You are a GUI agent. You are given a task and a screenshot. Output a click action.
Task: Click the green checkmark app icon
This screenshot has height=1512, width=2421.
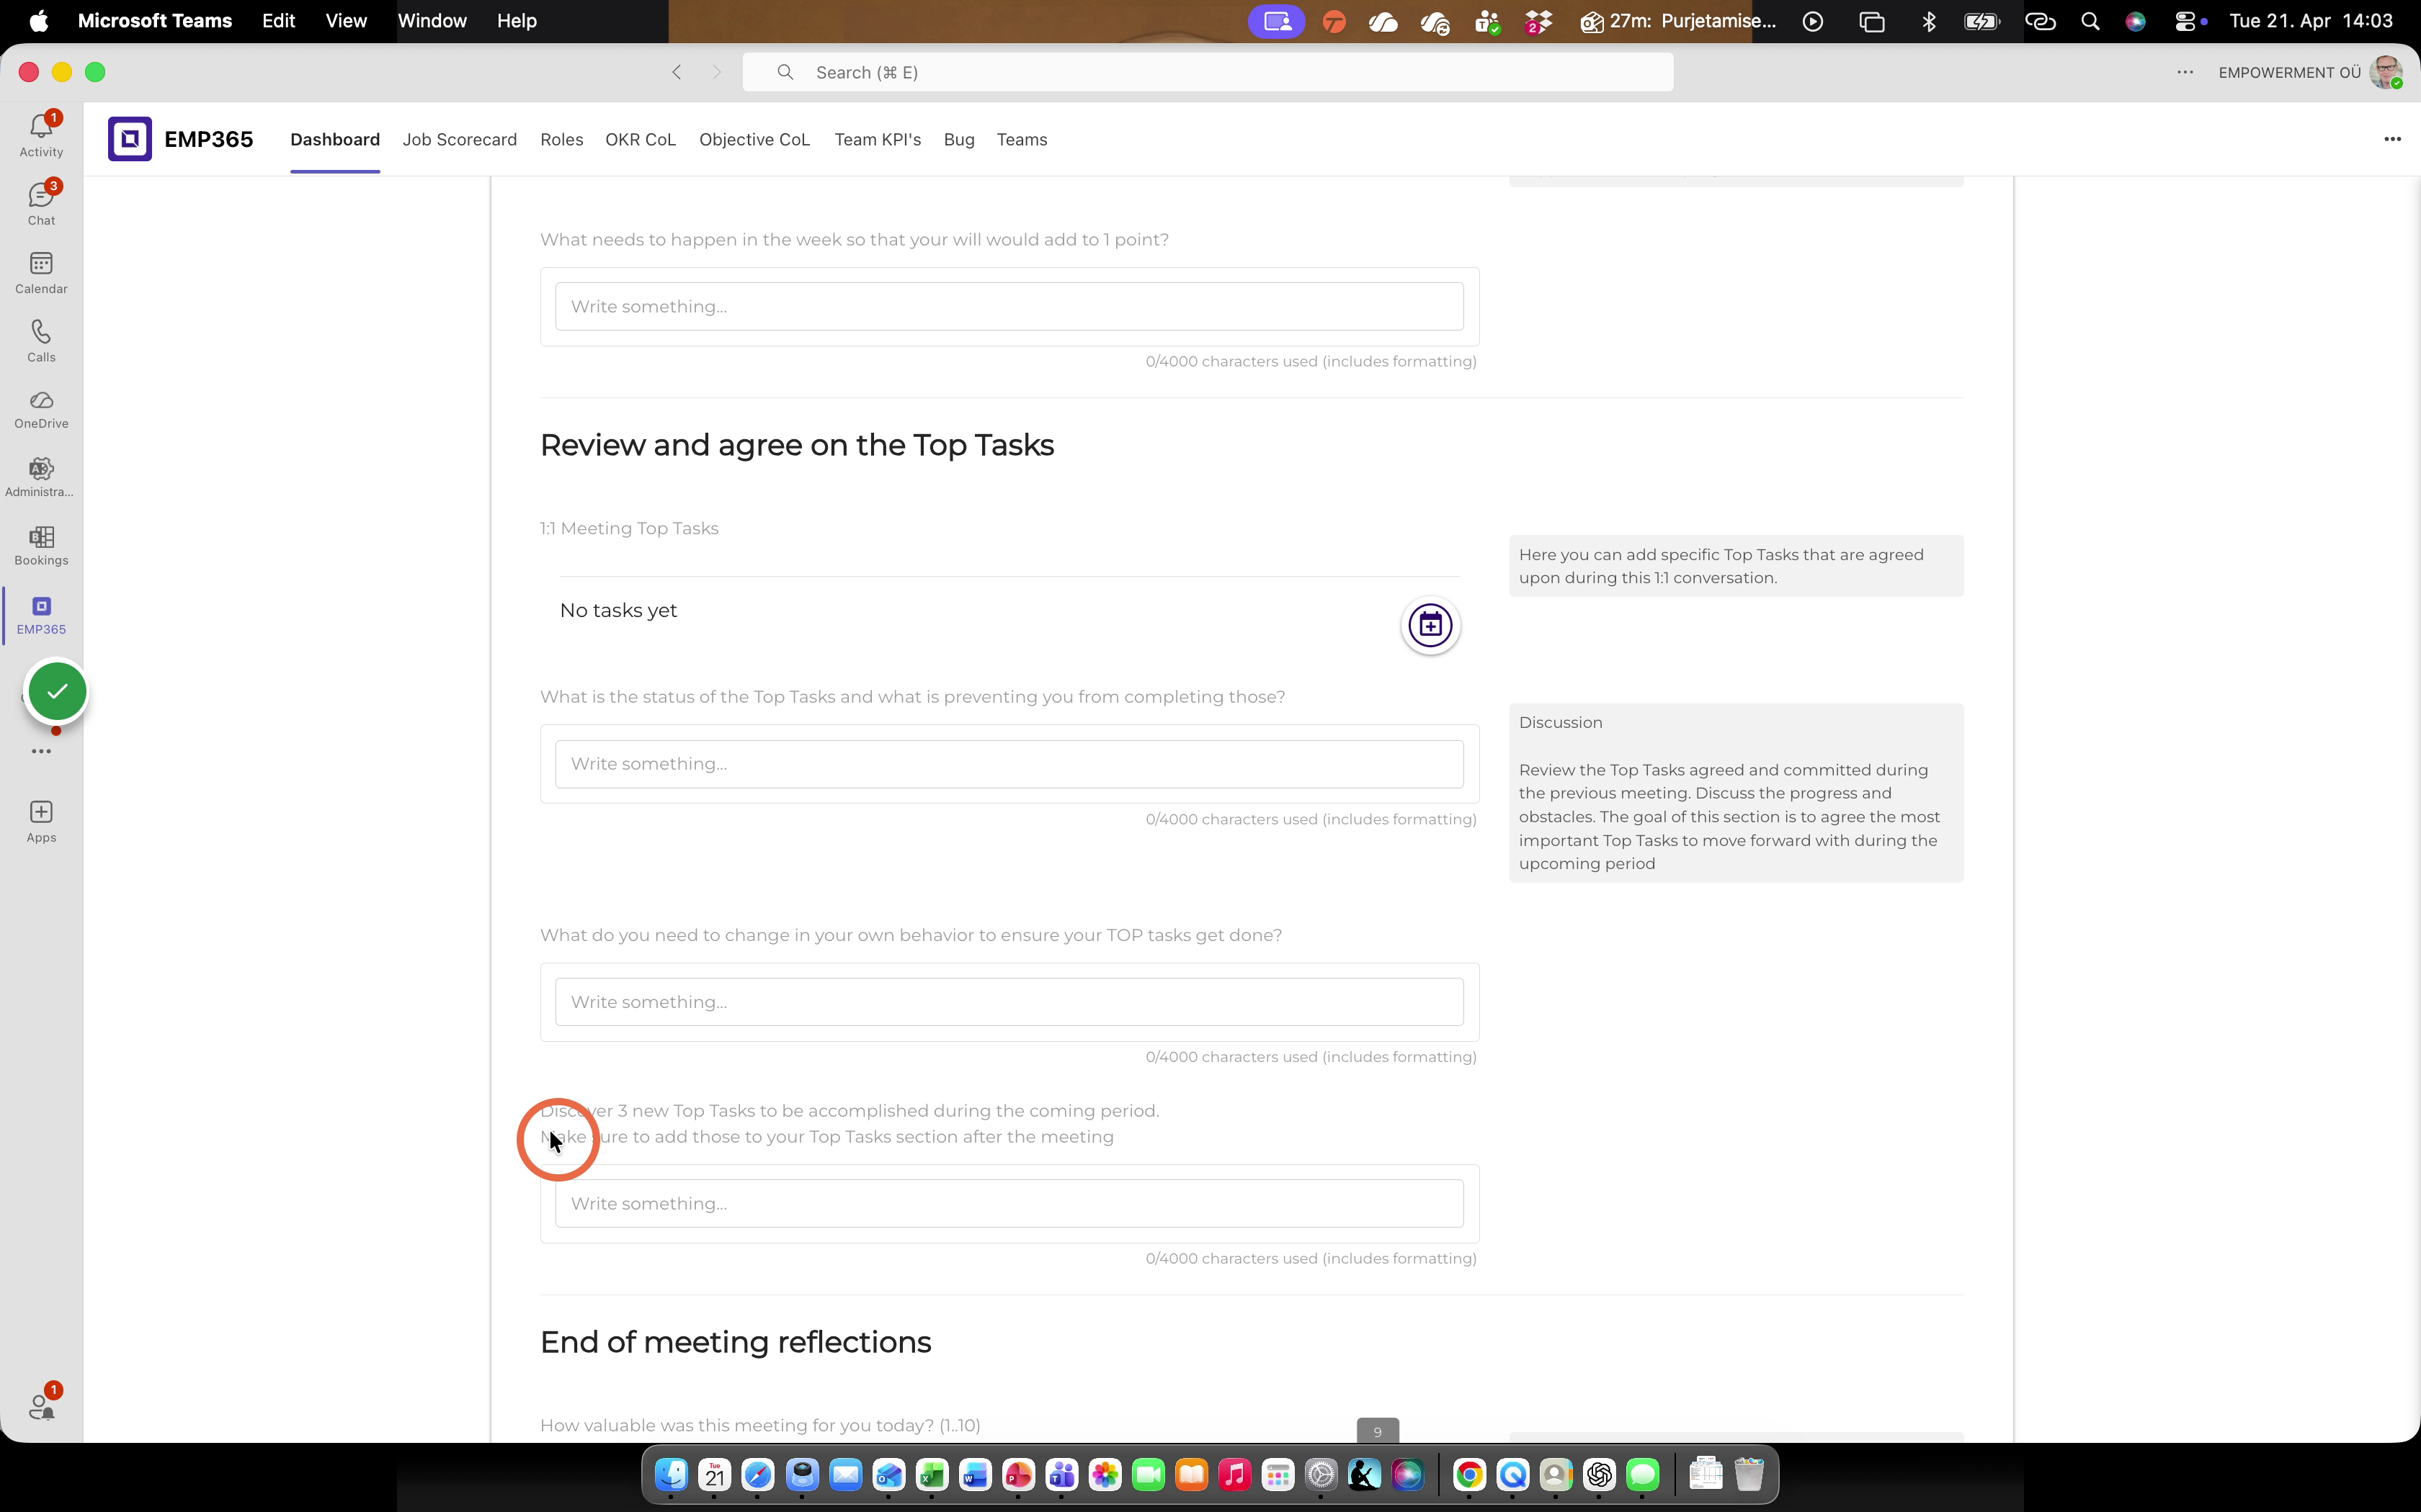[x=58, y=691]
